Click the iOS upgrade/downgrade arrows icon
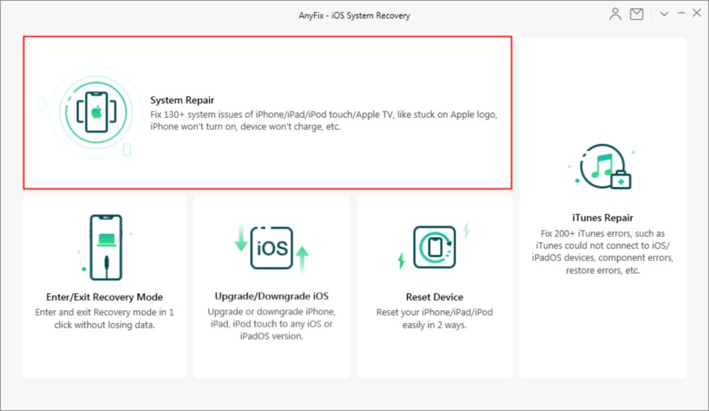This screenshot has width=709, height=411. (x=271, y=248)
